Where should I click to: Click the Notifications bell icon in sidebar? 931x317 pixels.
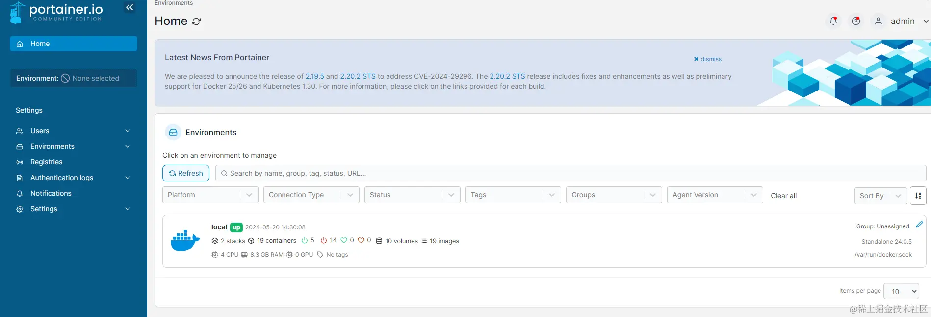coord(20,194)
